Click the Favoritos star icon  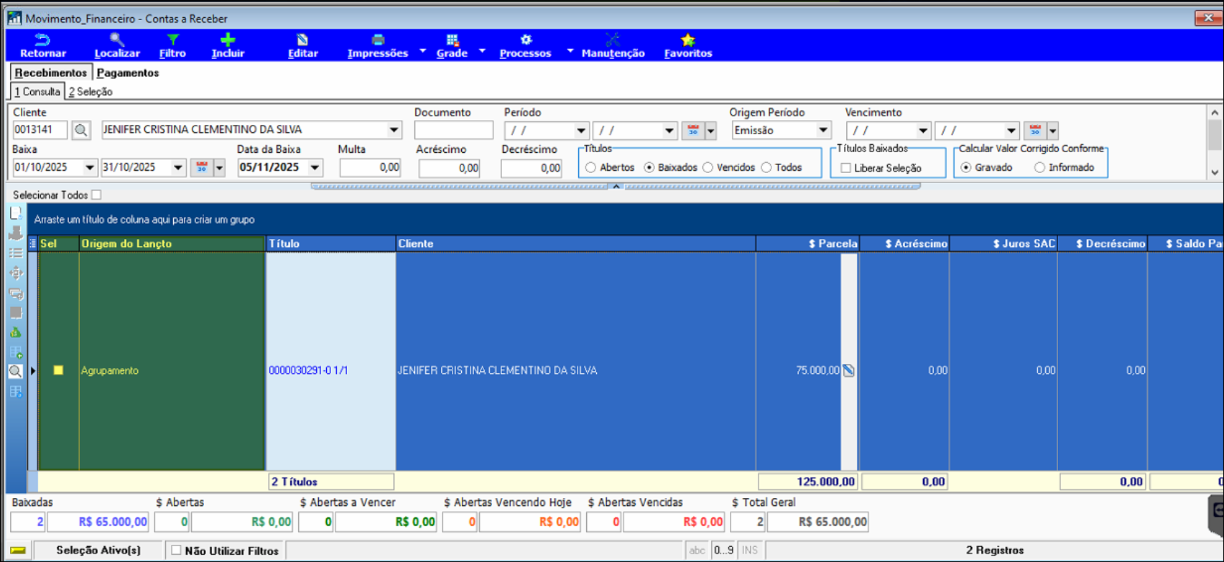[x=687, y=40]
